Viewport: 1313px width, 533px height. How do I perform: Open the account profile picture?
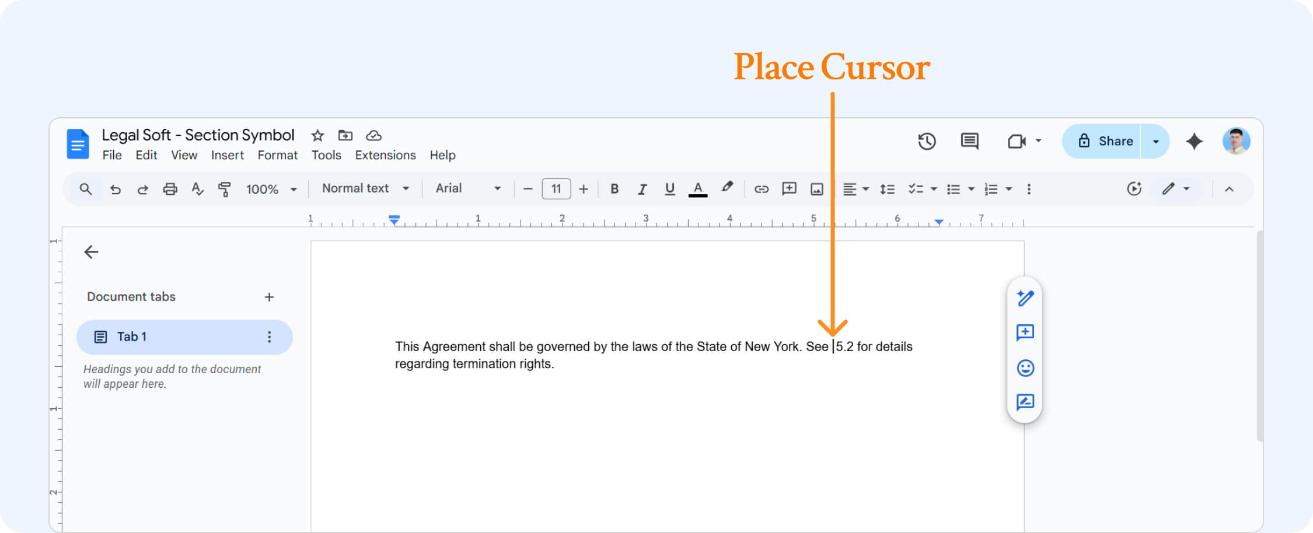[1236, 141]
